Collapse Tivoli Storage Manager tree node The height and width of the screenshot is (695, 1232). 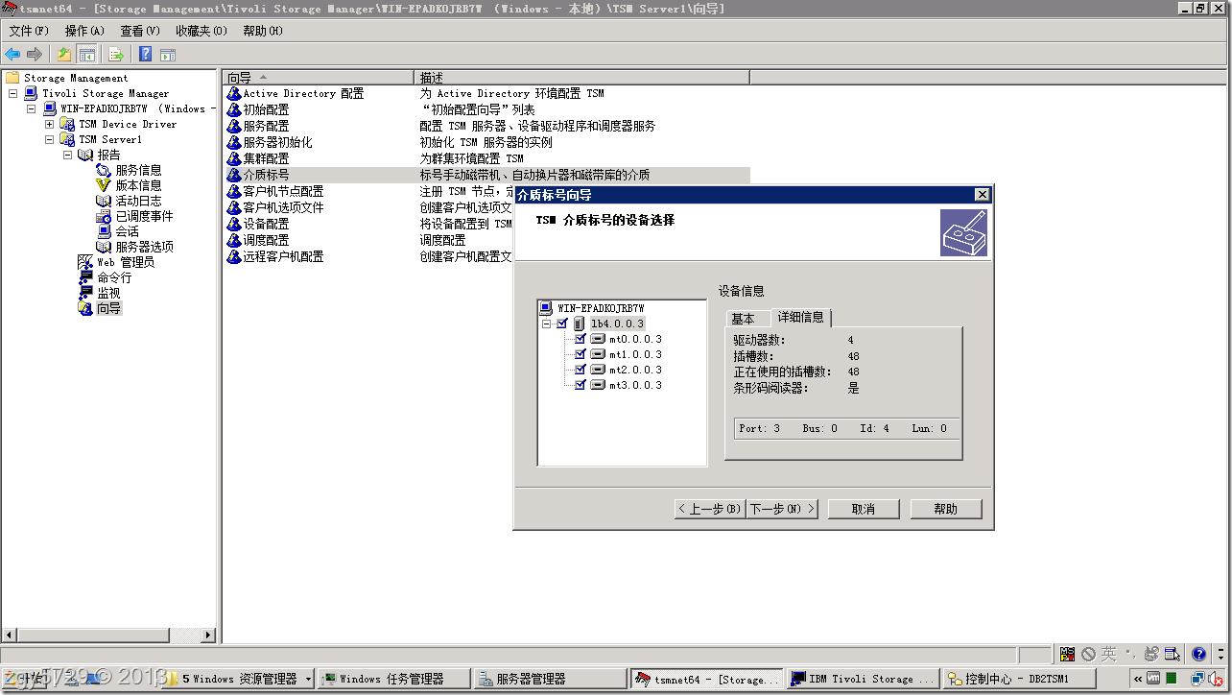12,93
